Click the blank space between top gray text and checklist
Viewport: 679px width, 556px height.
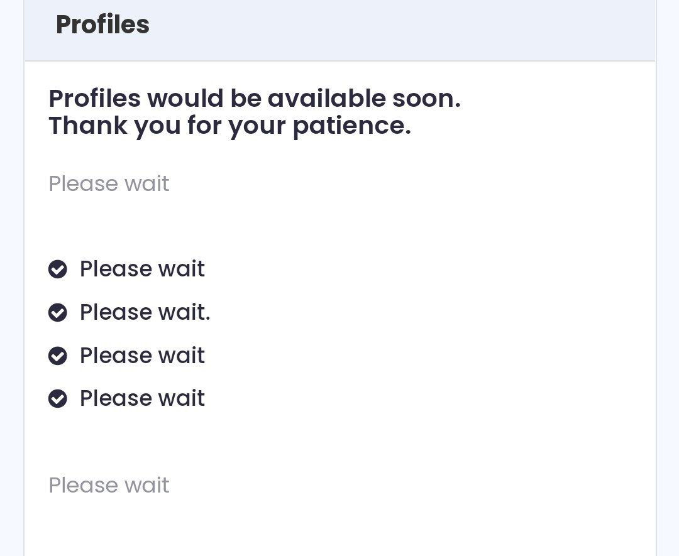[340, 227]
